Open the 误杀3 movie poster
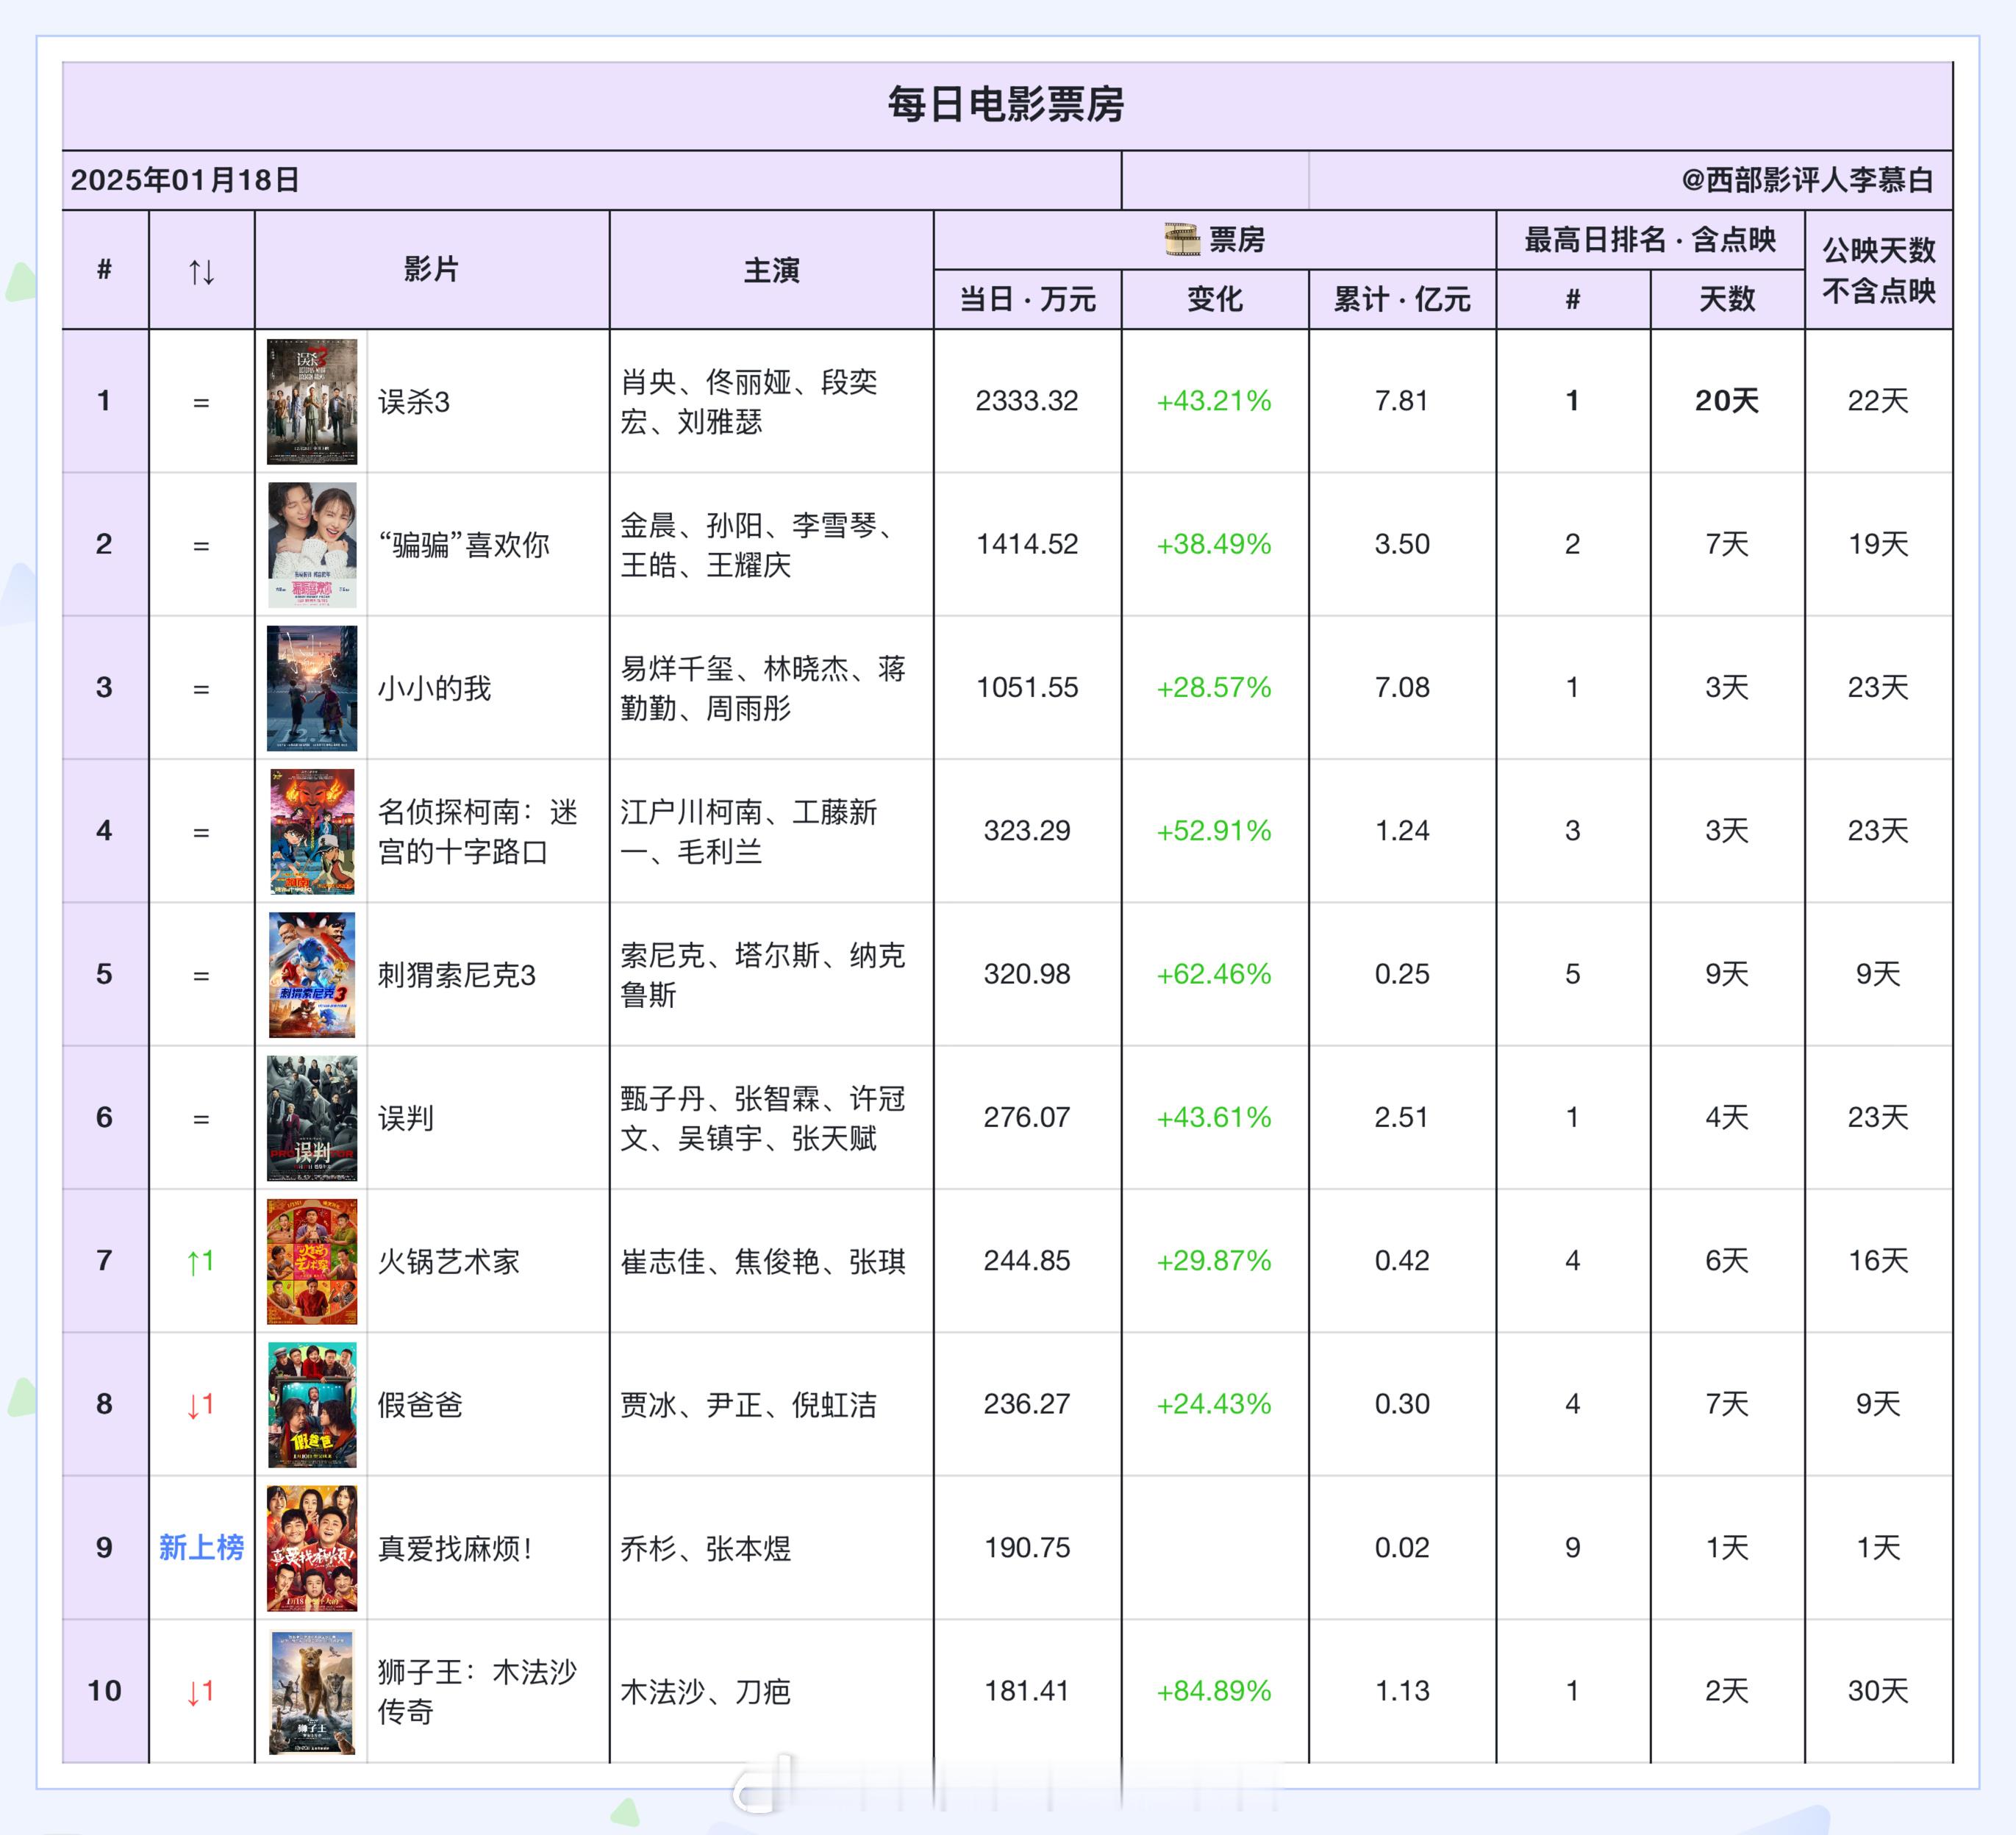The height and width of the screenshot is (1835, 2016). (312, 402)
